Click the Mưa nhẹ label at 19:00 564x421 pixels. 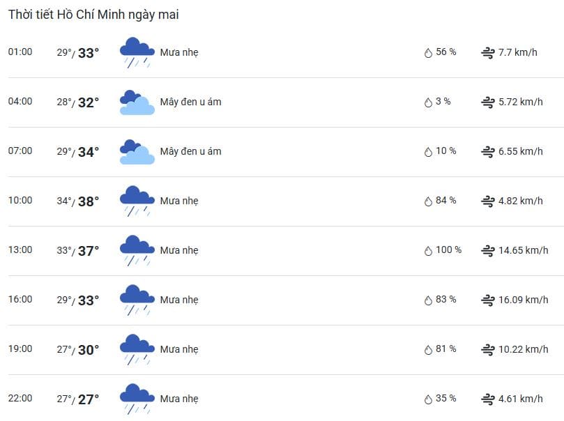click(x=179, y=349)
